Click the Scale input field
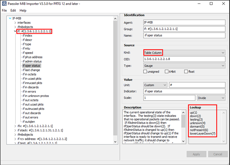 tap(169, 98)
